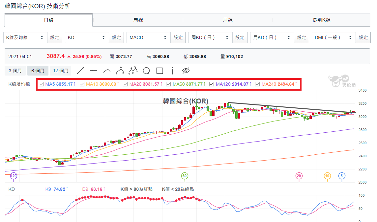Select the horizontal line drawing tool

point(94,71)
